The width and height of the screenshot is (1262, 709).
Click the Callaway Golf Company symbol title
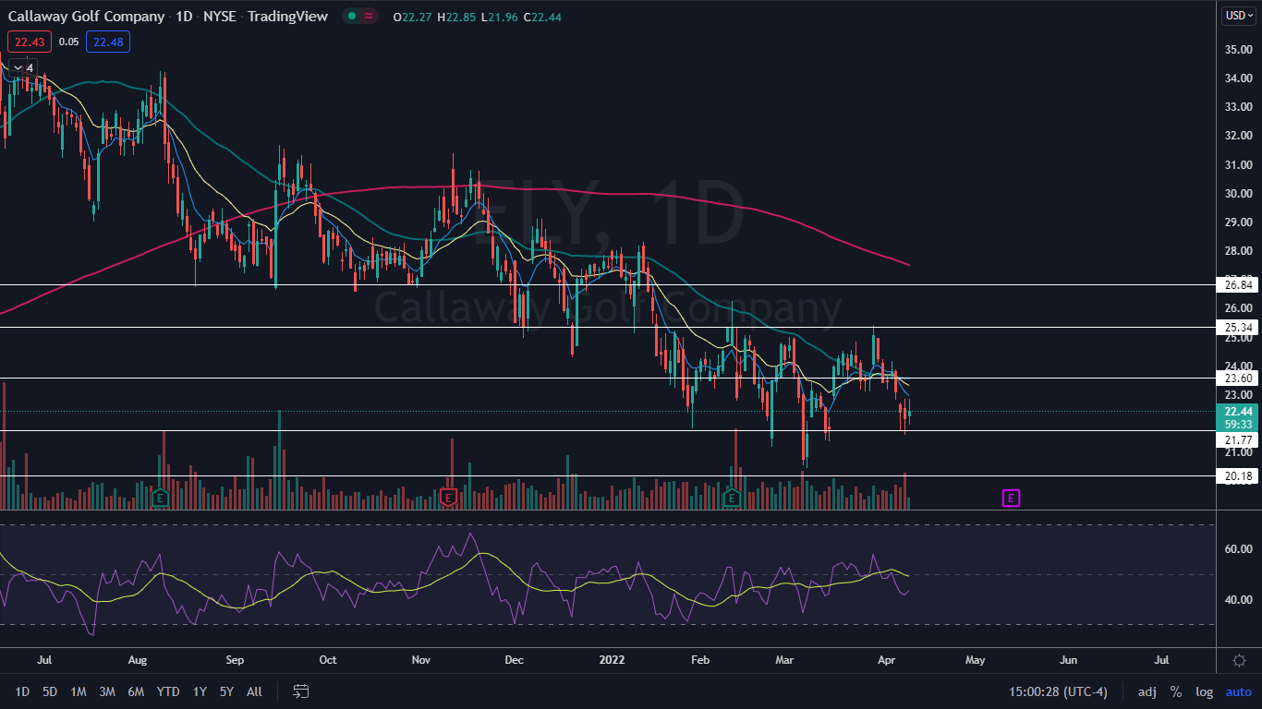87,17
